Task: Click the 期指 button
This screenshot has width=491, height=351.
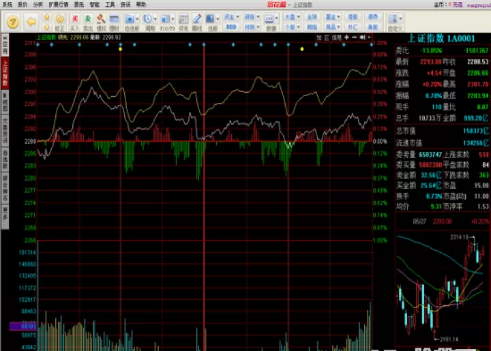Action: [312, 27]
